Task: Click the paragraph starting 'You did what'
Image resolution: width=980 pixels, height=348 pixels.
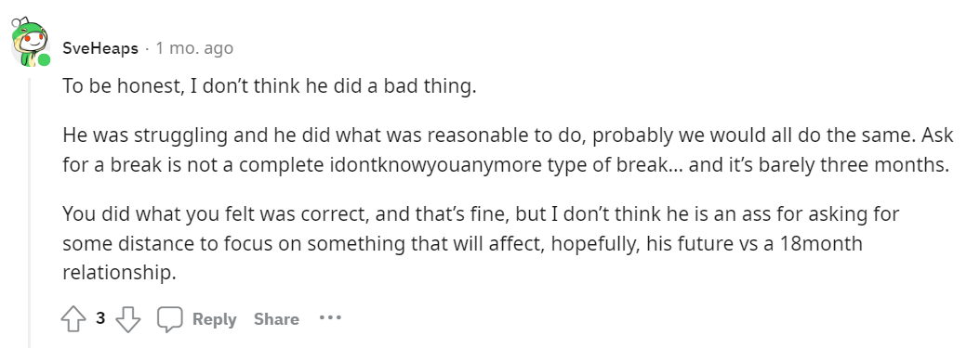Action: [x=482, y=243]
